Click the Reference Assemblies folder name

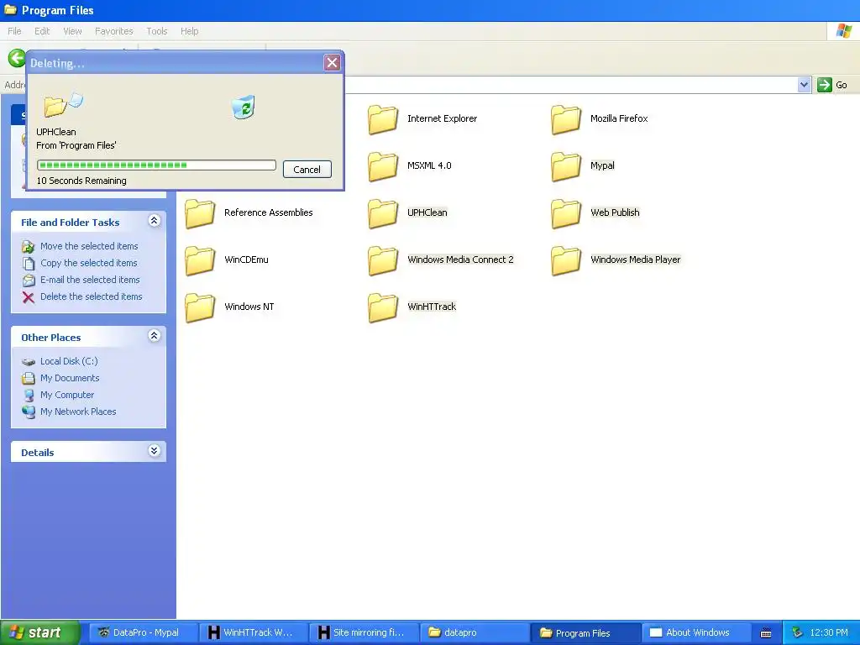[x=268, y=212]
